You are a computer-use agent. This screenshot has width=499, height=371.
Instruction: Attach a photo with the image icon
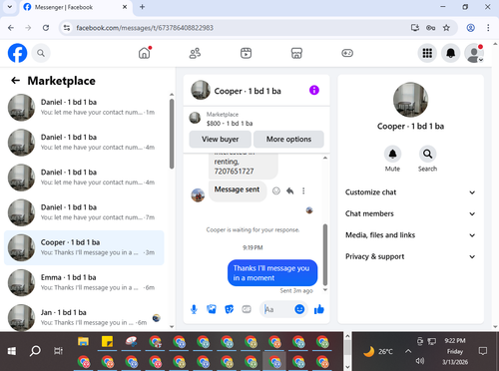point(212,309)
